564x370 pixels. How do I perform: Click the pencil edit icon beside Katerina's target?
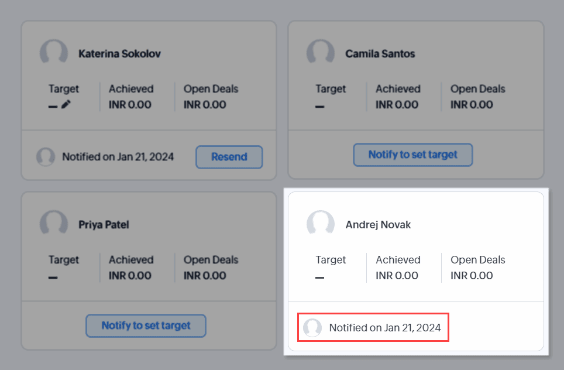coord(66,105)
